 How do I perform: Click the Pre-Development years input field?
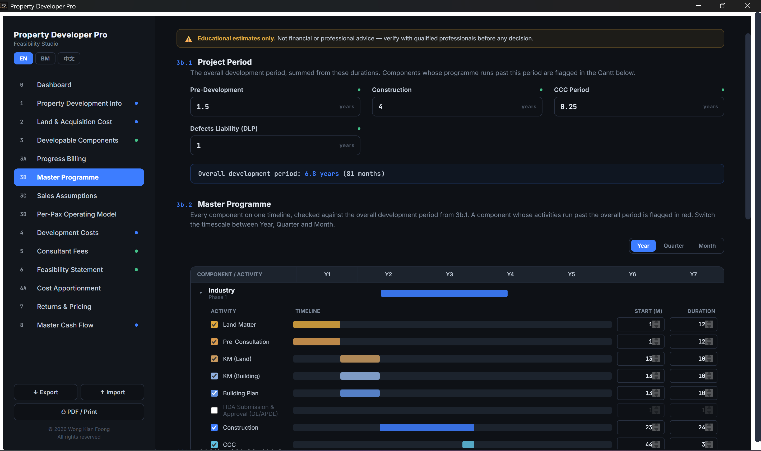point(275,107)
